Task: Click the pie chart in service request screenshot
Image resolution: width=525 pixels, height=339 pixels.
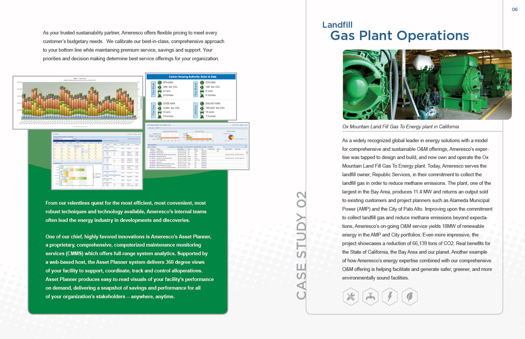Action: pyautogui.click(x=231, y=137)
